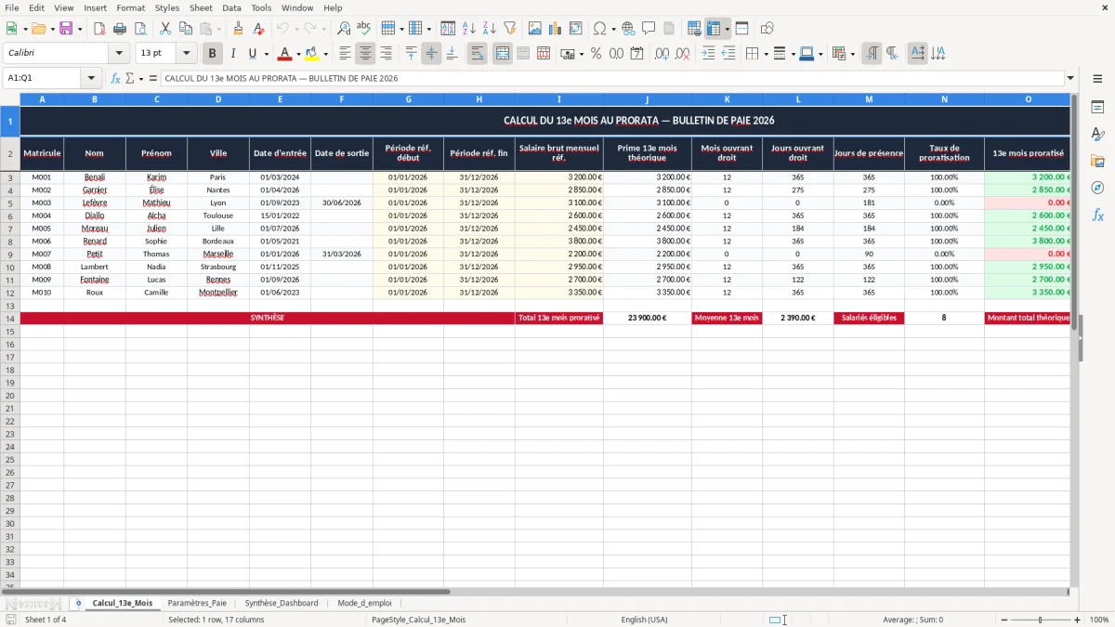Open background color palette dropdown arrow
This screenshot has height=627, width=1115.
325,54
